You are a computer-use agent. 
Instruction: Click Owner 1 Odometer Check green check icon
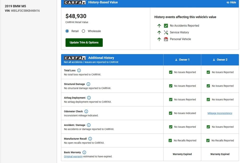coord(170,113)
